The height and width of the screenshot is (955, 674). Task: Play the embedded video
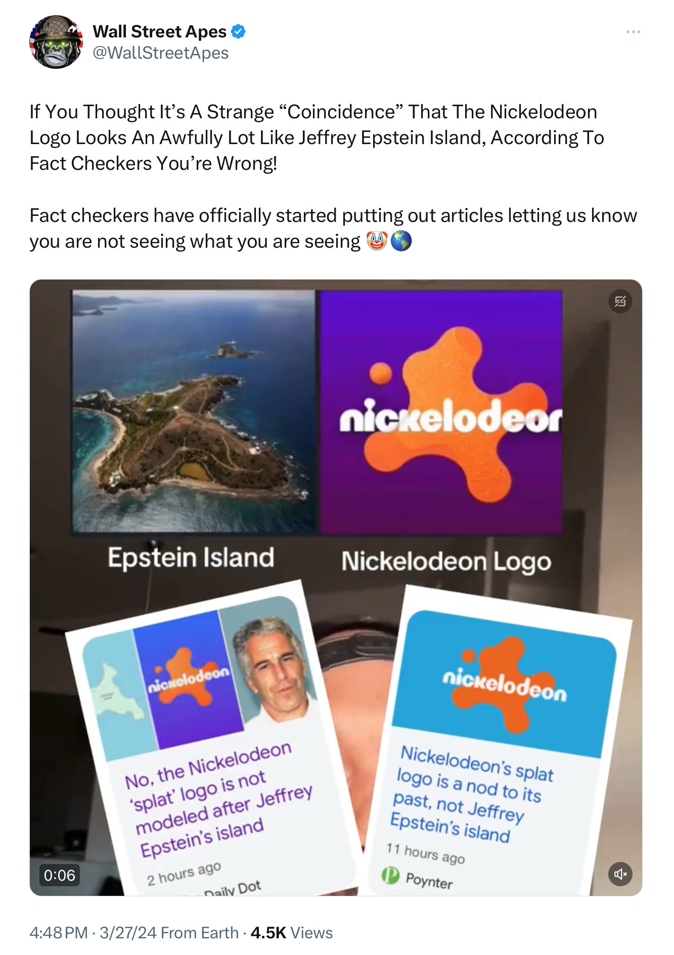click(x=336, y=587)
